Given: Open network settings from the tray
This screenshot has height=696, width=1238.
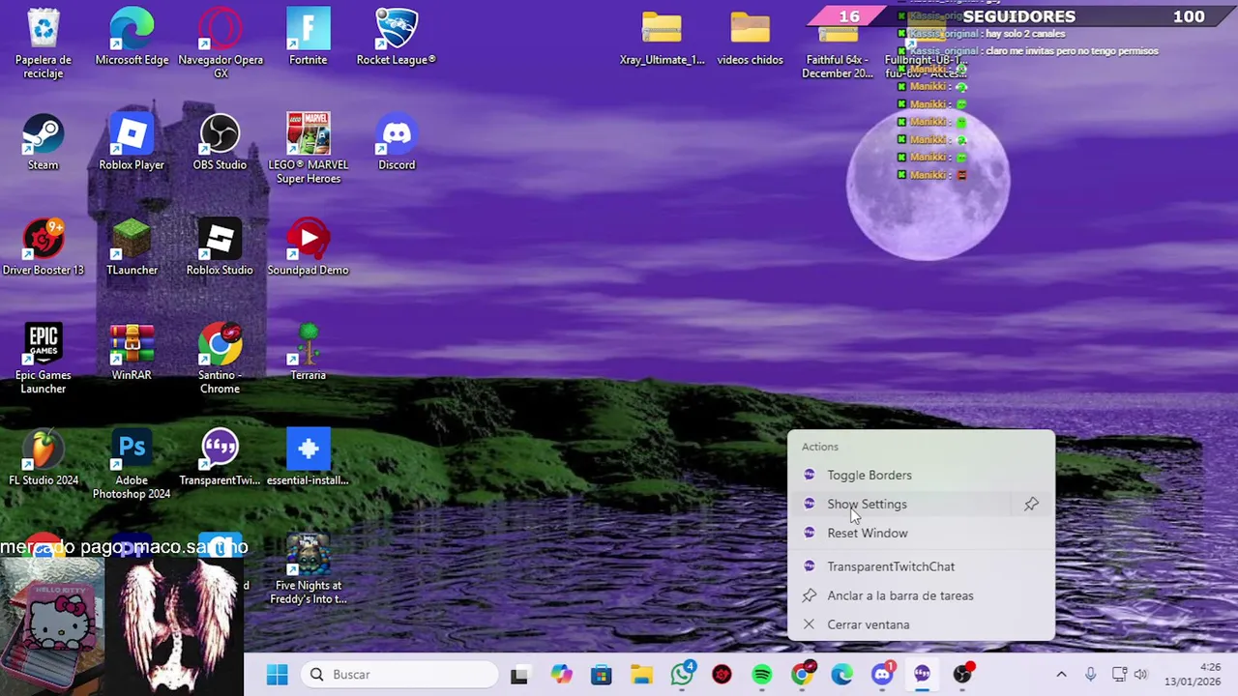Looking at the screenshot, I should 1119,675.
